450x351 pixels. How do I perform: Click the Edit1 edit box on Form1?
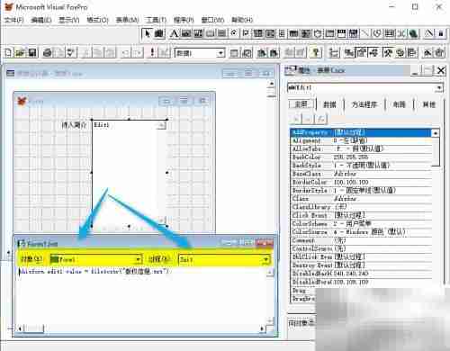(x=129, y=173)
